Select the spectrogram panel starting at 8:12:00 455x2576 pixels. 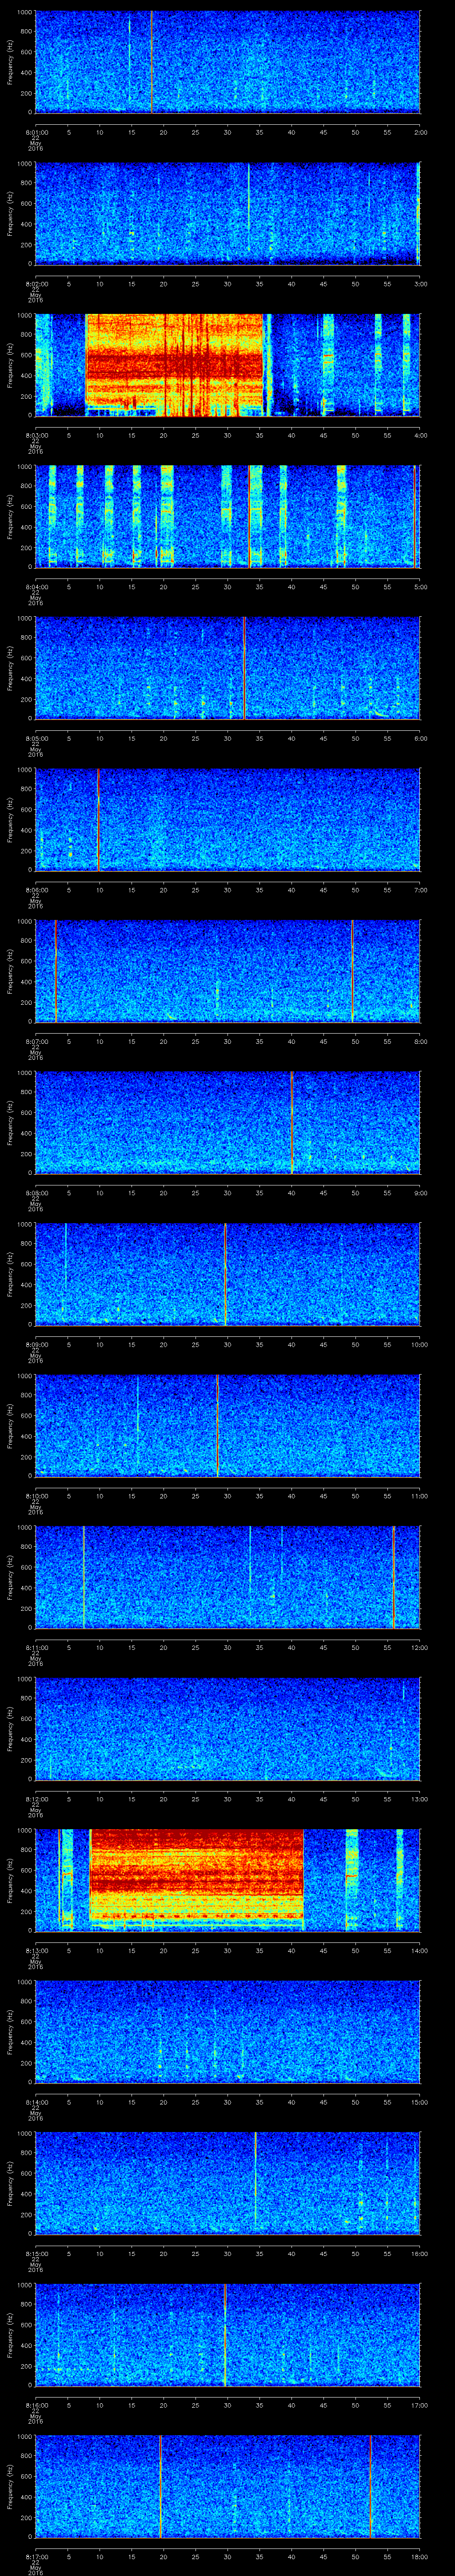click(x=227, y=1729)
